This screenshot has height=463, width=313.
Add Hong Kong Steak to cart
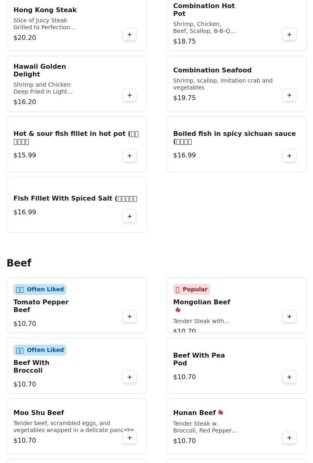coord(130,35)
